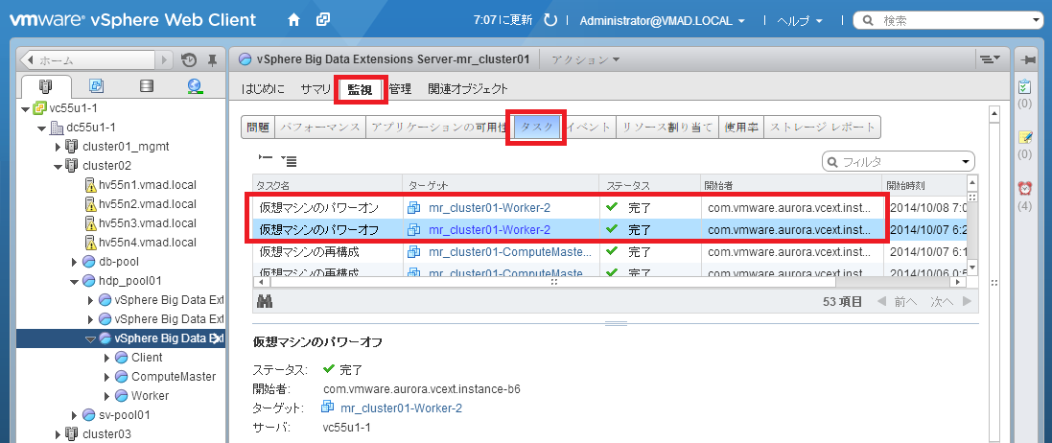1052x443 pixels.
Task: Click the search magnifier icon in 検索 box
Action: pyautogui.click(x=868, y=21)
